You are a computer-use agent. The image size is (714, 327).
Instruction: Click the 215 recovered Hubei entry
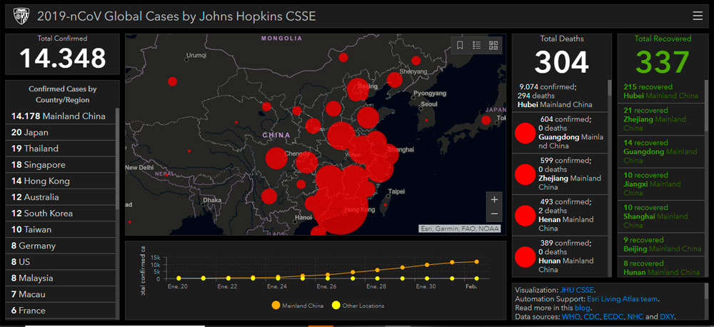coord(659,91)
